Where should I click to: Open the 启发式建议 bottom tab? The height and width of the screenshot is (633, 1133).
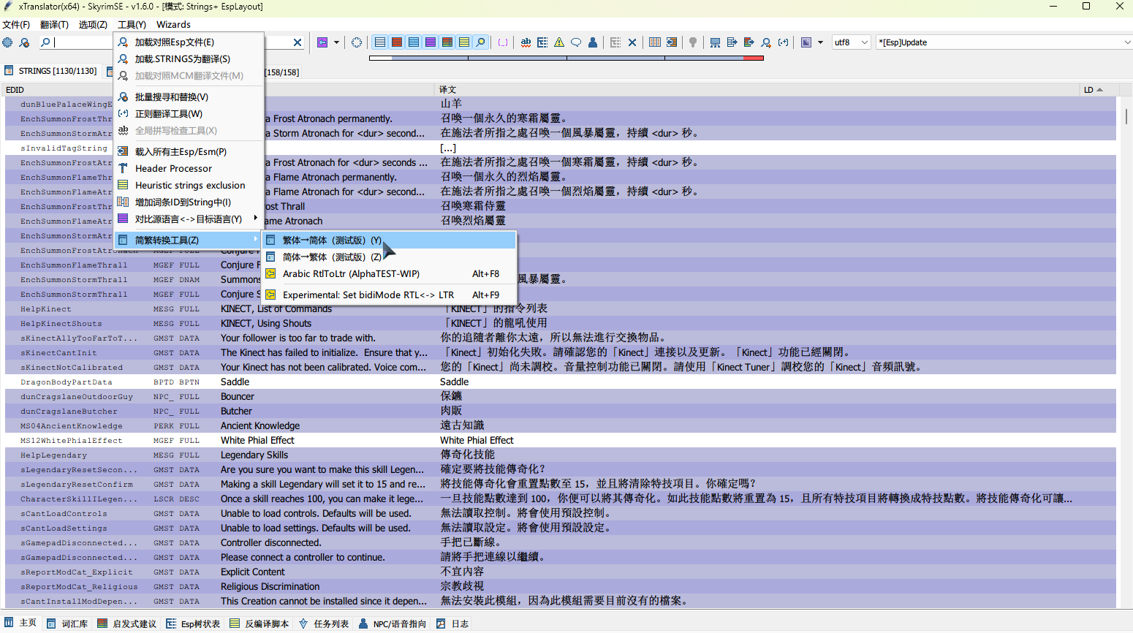[x=127, y=623]
